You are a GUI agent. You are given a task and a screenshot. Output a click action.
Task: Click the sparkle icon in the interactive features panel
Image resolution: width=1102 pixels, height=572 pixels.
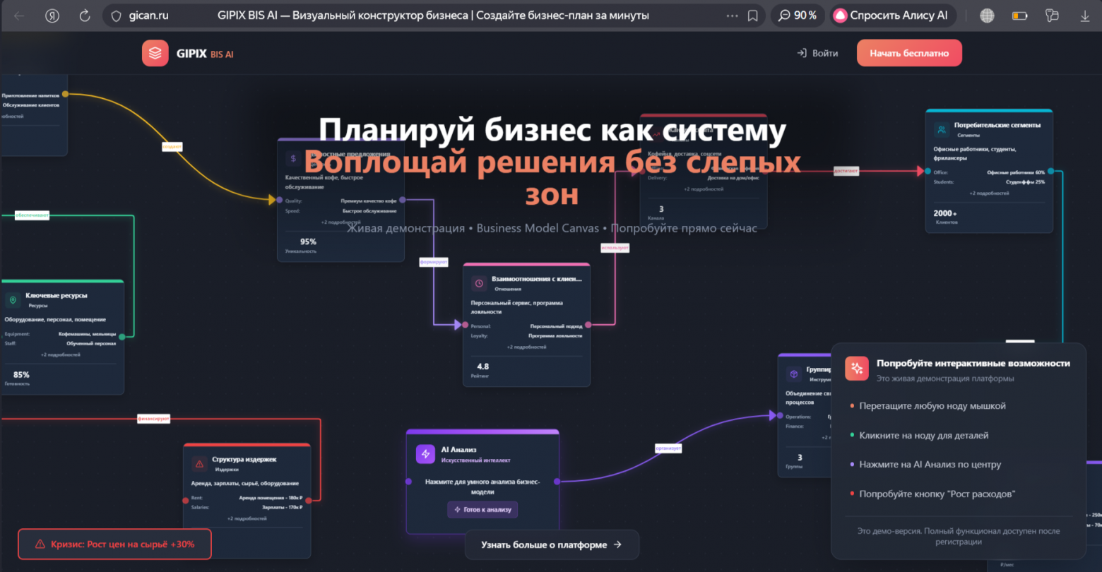(x=856, y=368)
